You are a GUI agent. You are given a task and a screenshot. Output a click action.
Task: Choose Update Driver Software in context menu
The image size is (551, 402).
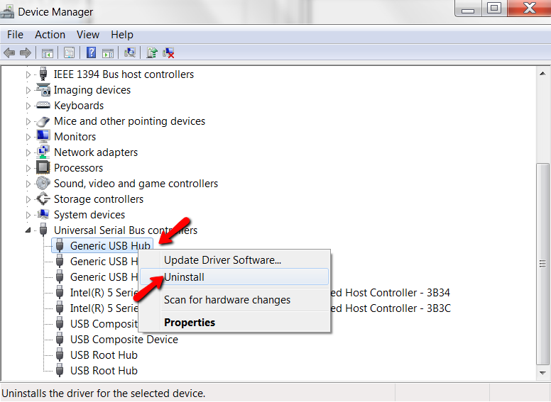pos(222,260)
